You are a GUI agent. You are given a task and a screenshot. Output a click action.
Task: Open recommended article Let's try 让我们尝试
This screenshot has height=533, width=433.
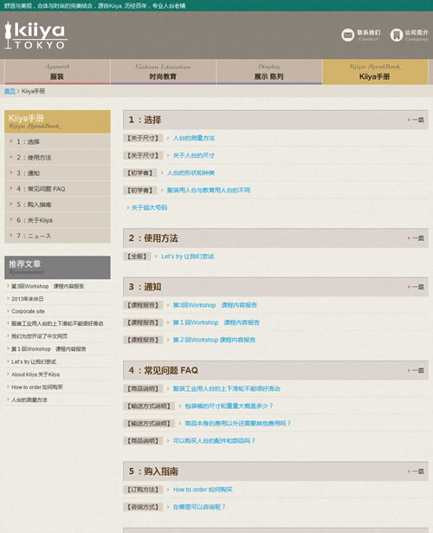tap(34, 361)
